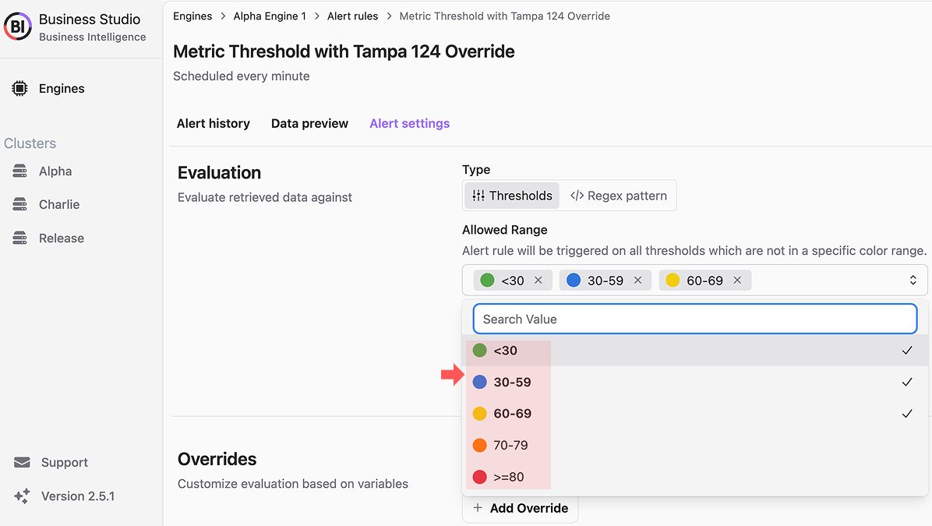Open the Alert history tab
This screenshot has width=932, height=526.
pyautogui.click(x=214, y=124)
